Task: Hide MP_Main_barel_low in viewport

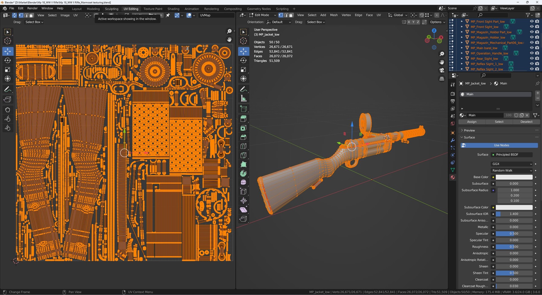Action: pyautogui.click(x=532, y=48)
